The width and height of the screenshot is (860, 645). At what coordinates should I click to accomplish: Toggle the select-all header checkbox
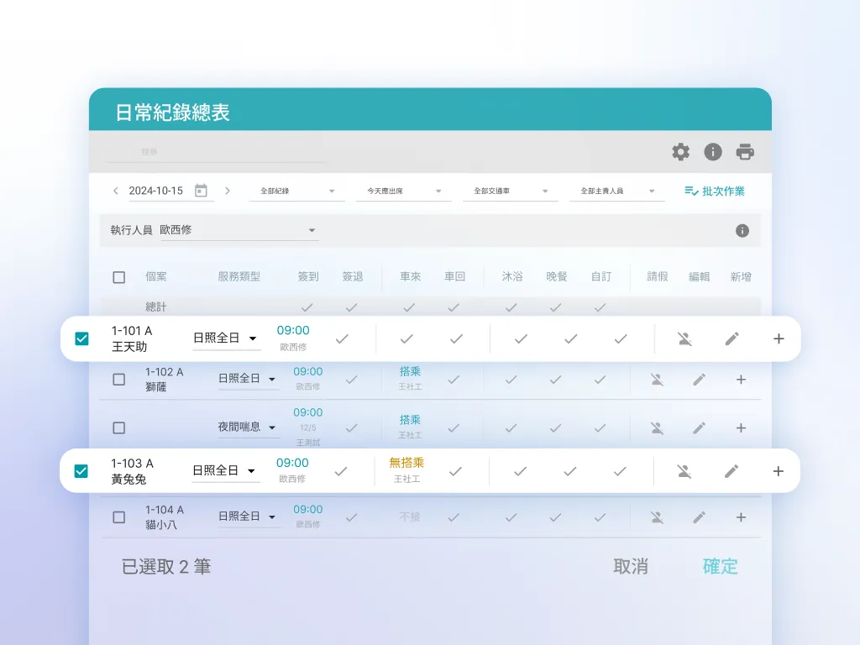click(119, 277)
